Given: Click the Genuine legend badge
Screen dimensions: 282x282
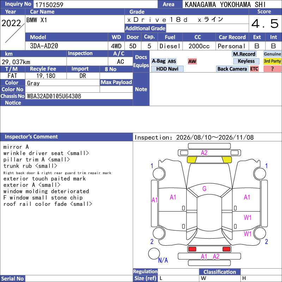Looking at the screenshot, I should click(x=272, y=54).
